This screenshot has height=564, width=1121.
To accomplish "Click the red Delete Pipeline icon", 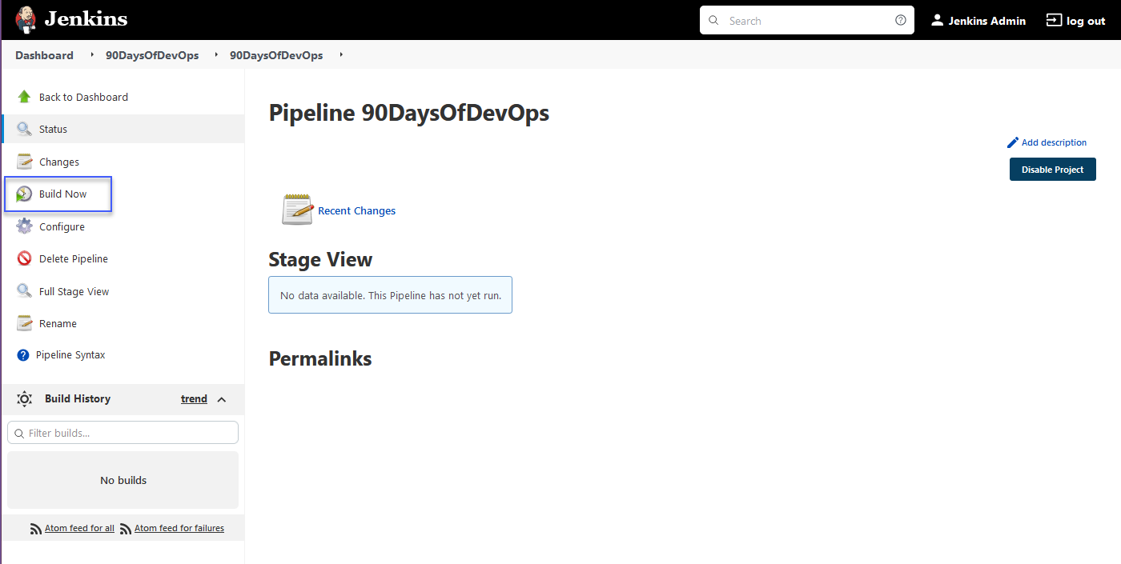I will pyautogui.click(x=24, y=259).
